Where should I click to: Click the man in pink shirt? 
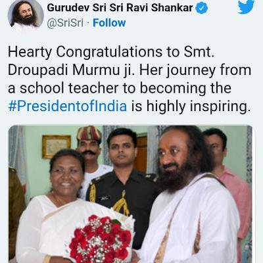228,176
